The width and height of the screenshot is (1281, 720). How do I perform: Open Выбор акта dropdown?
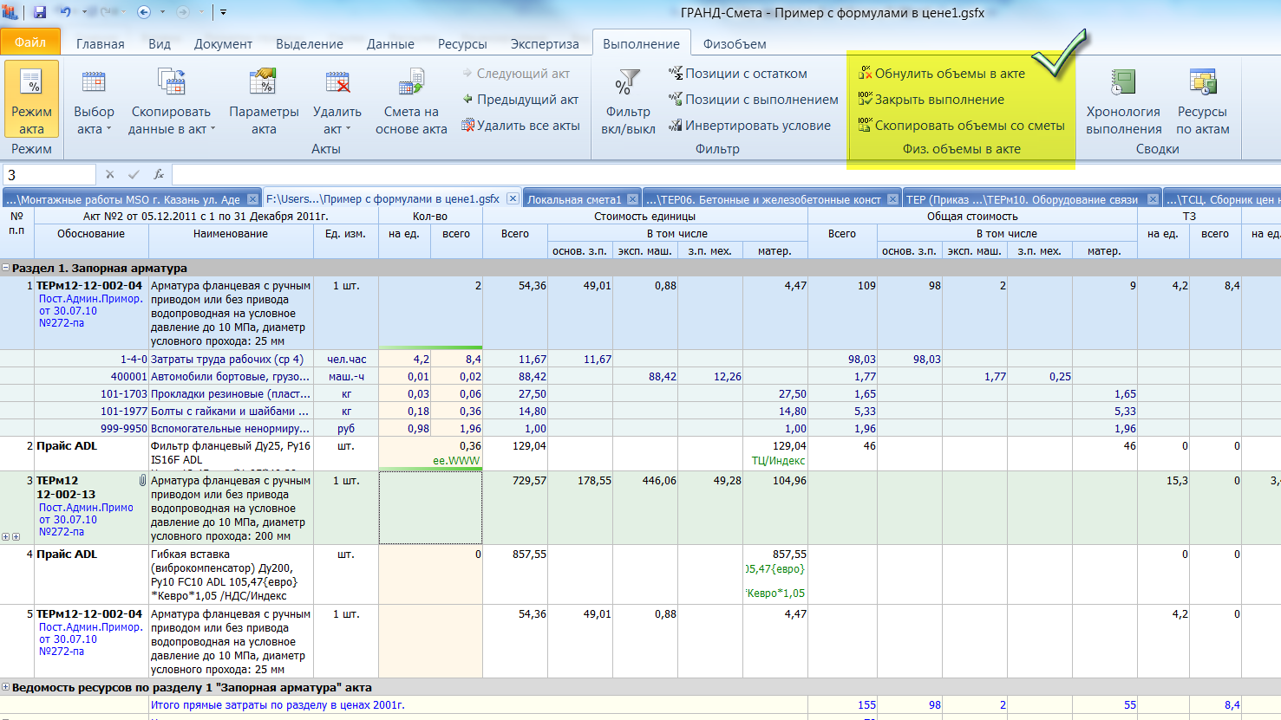click(94, 101)
